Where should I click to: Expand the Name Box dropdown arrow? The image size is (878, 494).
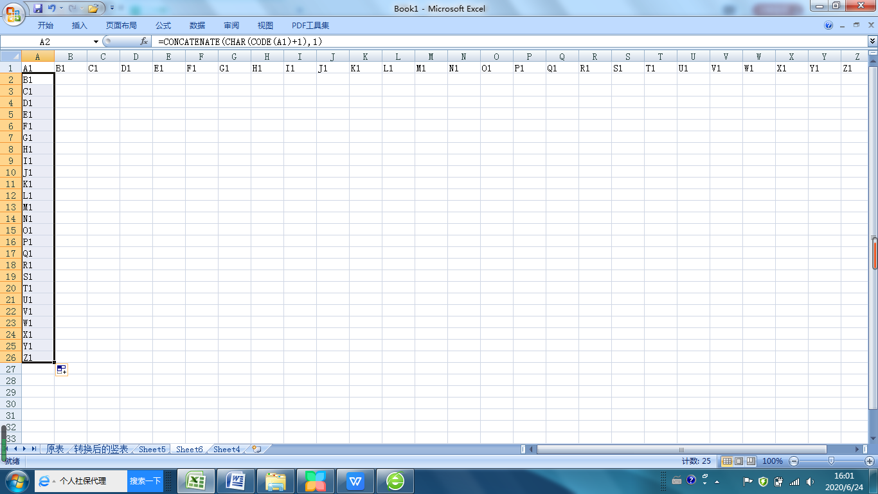coord(96,41)
